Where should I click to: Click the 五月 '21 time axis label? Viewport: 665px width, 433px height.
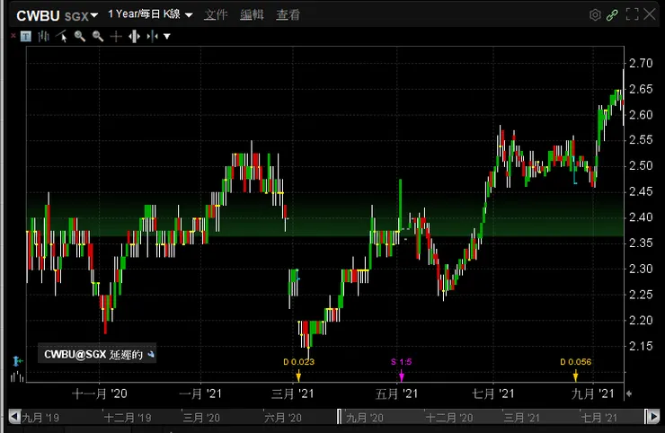(396, 394)
